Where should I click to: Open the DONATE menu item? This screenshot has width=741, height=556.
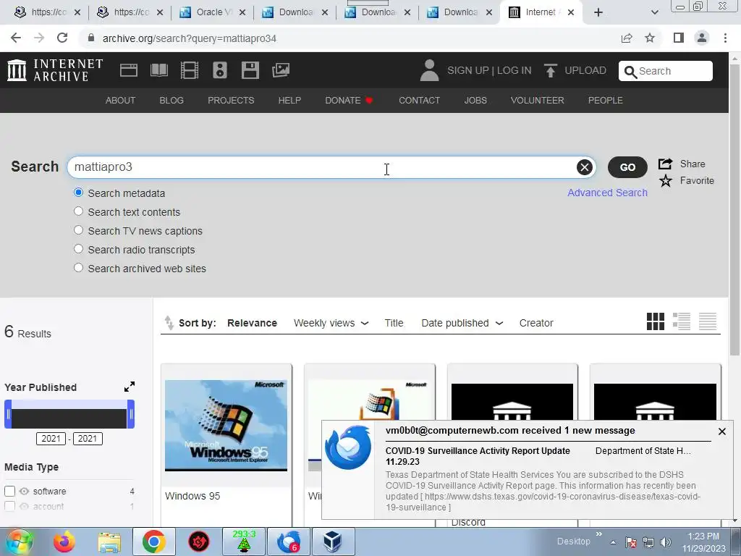click(349, 100)
